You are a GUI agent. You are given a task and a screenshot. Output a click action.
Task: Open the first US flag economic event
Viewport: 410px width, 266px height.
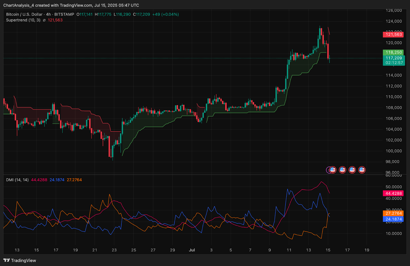[333, 170]
